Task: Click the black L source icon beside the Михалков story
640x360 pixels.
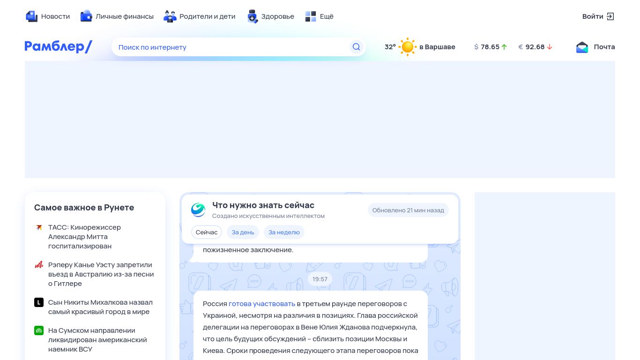Action: click(39, 302)
